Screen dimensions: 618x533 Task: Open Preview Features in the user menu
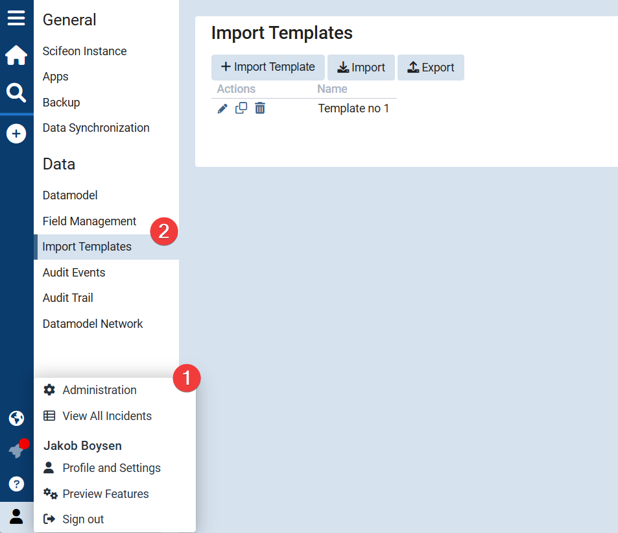click(x=105, y=494)
